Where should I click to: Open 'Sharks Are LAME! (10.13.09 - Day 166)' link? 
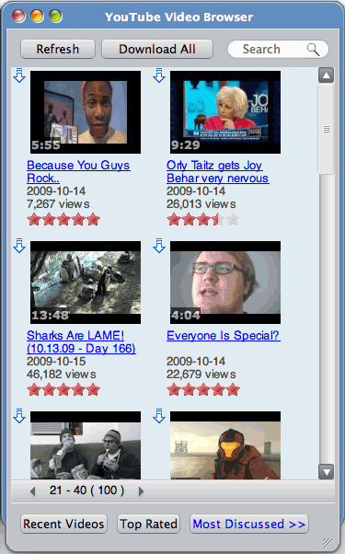pos(81,341)
